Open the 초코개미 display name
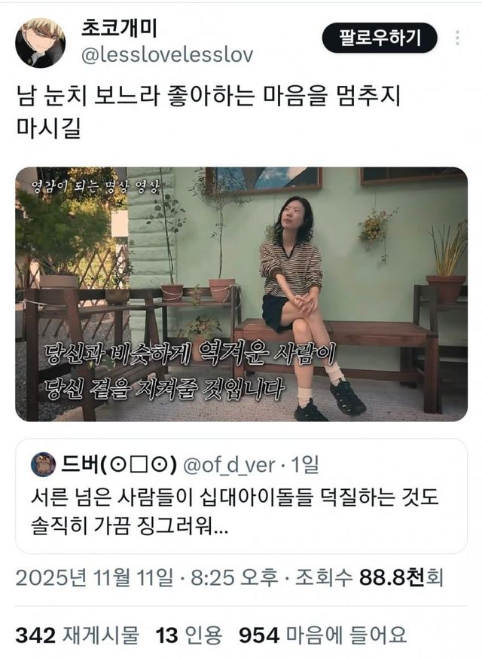This screenshot has width=482, height=658. [119, 29]
